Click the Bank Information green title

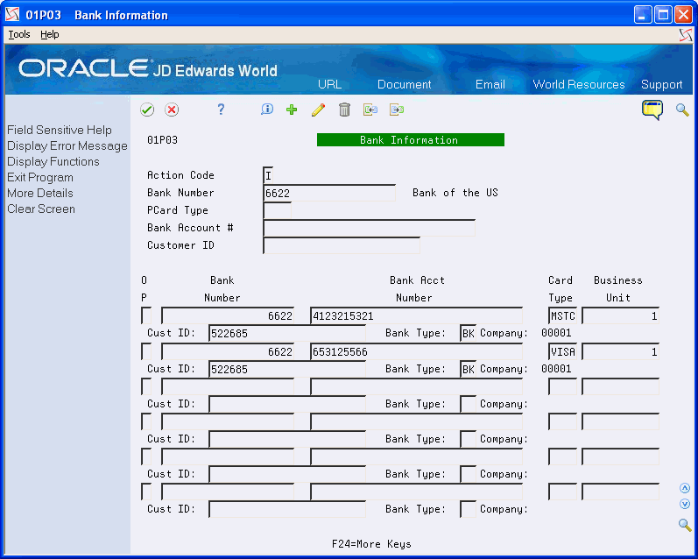(x=411, y=140)
